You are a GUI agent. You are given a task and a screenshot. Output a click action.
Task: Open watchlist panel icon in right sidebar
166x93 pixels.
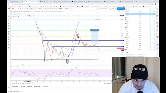(157, 9)
